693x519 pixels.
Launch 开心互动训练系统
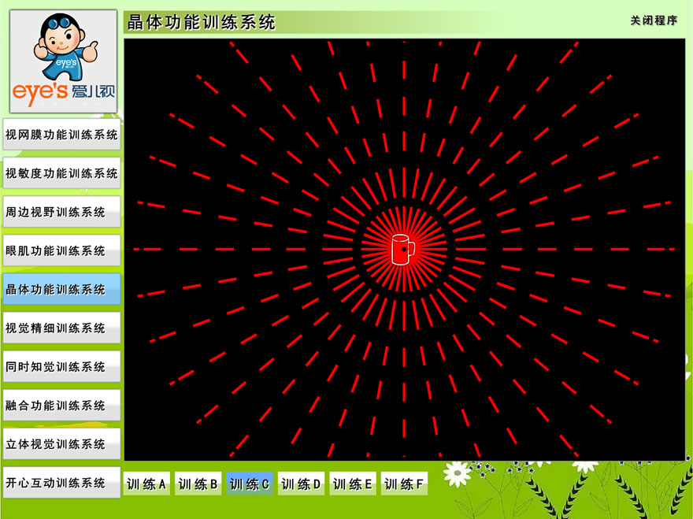(61, 482)
